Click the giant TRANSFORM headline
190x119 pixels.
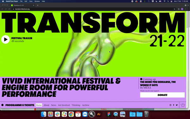(93, 23)
